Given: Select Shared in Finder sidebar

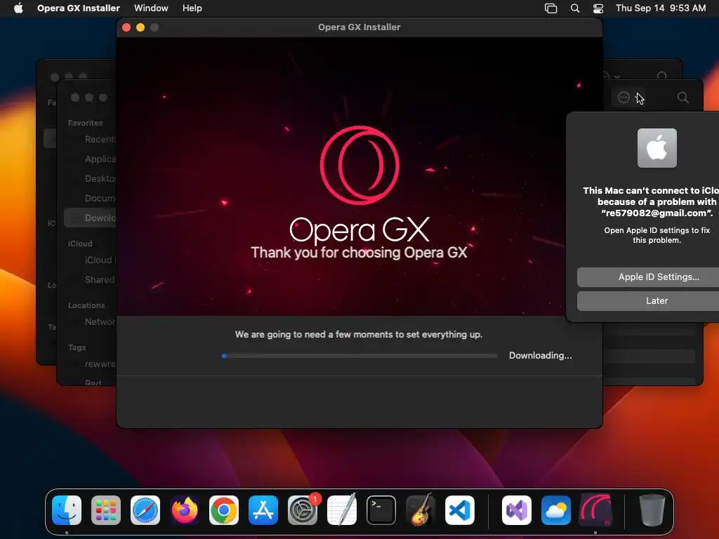Looking at the screenshot, I should [100, 279].
